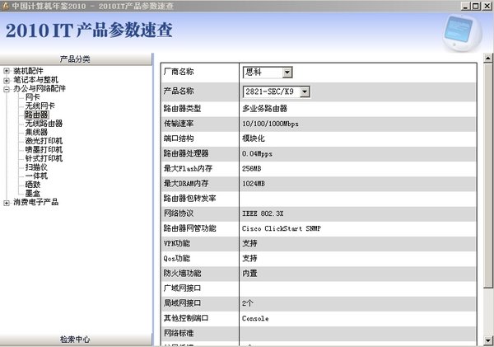This screenshot has width=494, height=347.
Task: Collapse the 办公与网络配件 category
Action: click(x=7, y=89)
